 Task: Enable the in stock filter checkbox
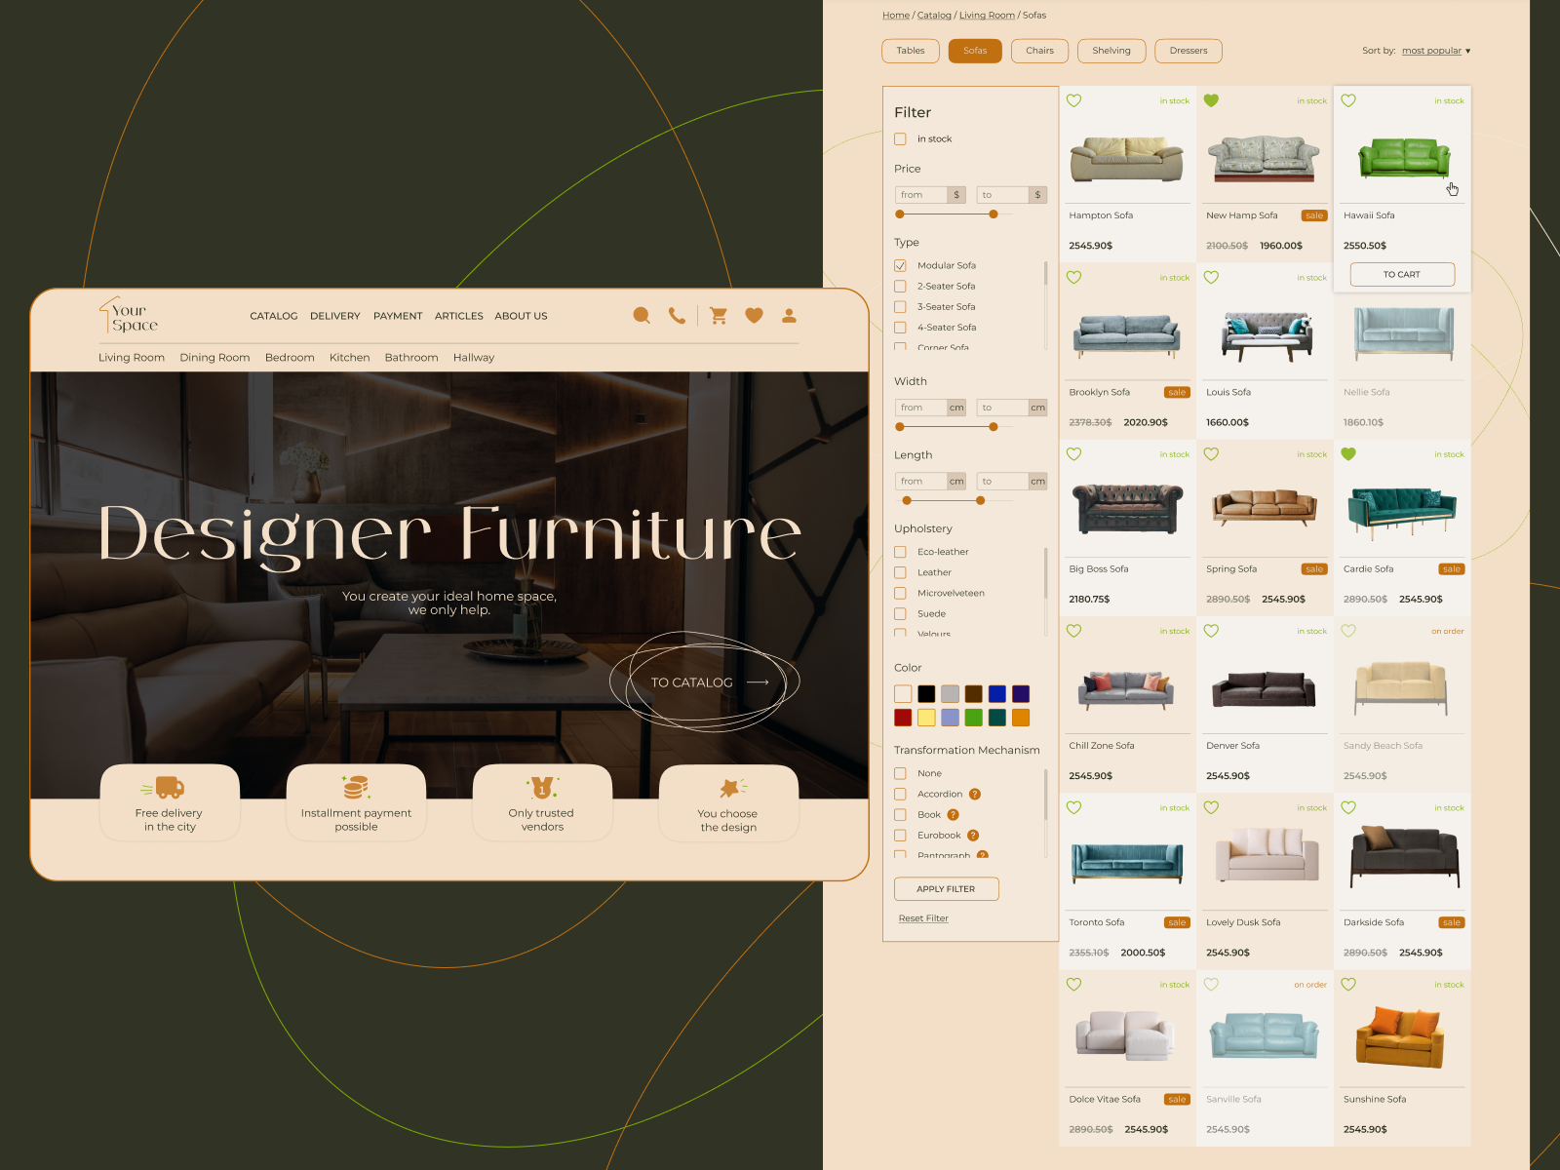coord(900,139)
